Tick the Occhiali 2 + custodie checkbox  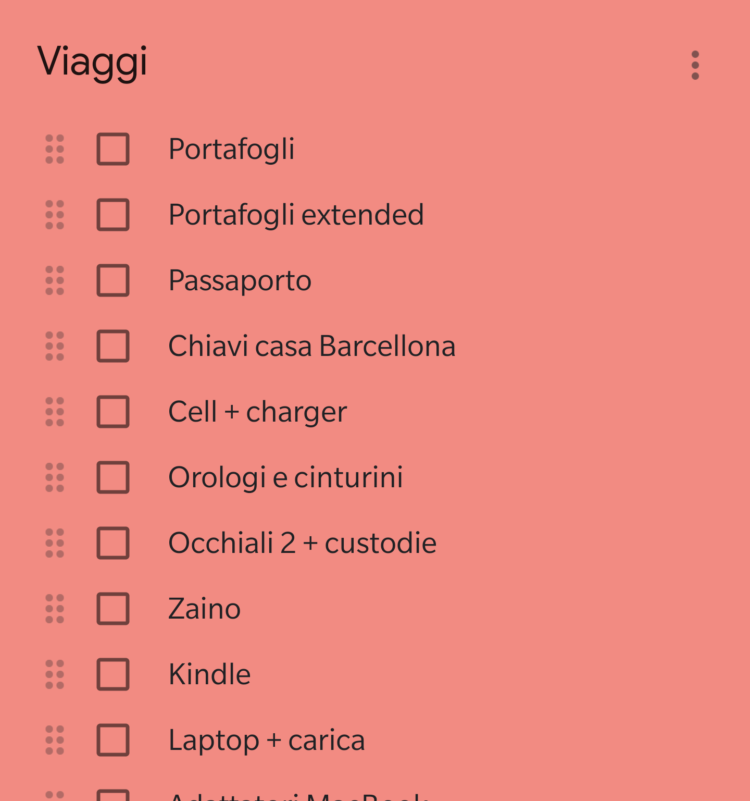[113, 543]
